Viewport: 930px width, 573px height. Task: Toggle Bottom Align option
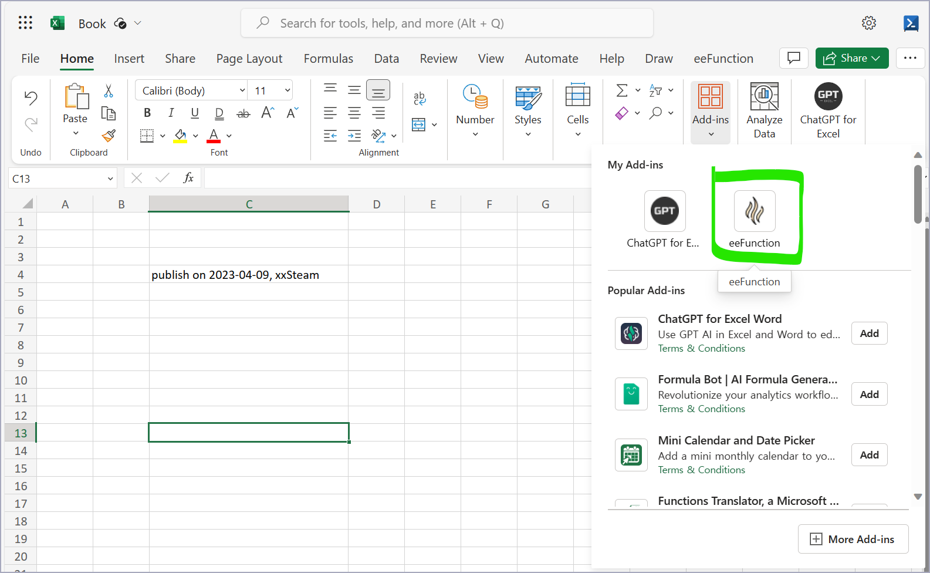pos(378,90)
